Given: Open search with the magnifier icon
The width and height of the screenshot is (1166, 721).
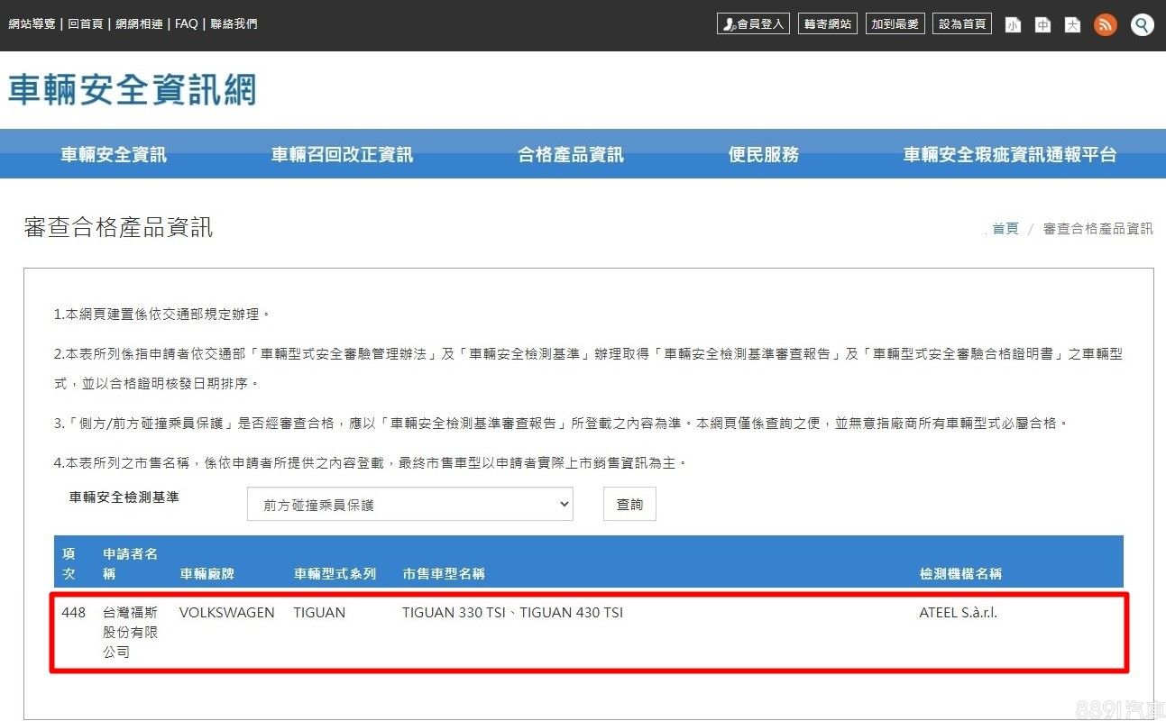Looking at the screenshot, I should 1142,24.
